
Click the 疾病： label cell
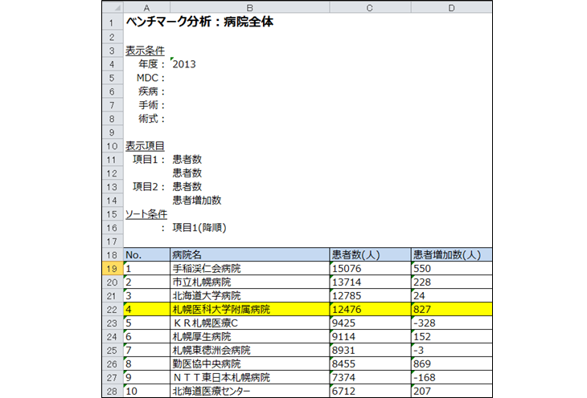(x=146, y=91)
